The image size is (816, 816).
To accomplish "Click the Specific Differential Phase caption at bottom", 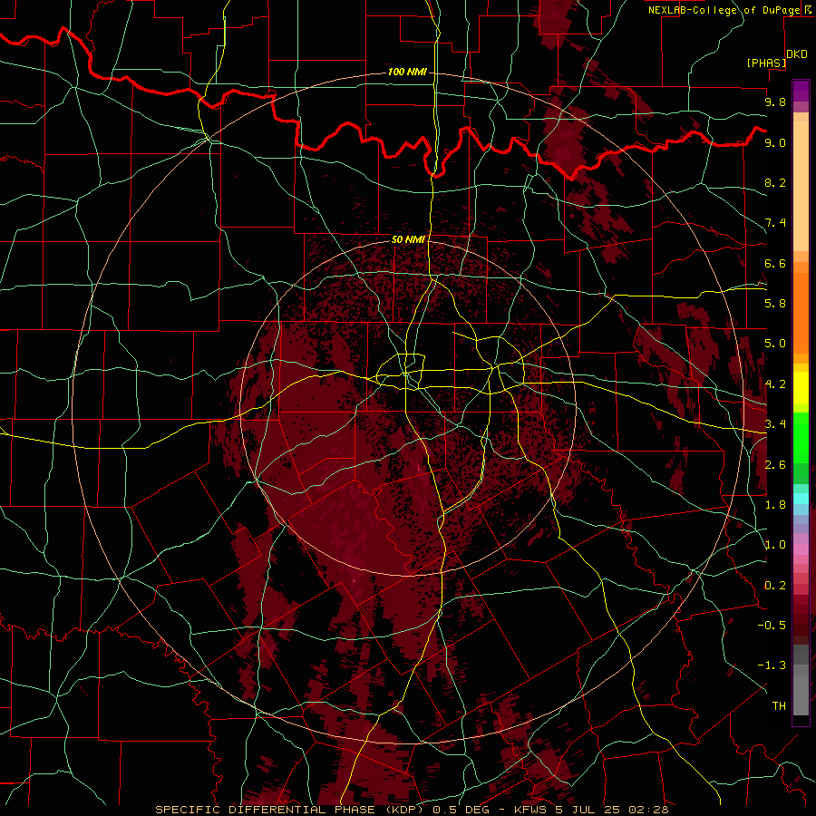I will coord(412,810).
